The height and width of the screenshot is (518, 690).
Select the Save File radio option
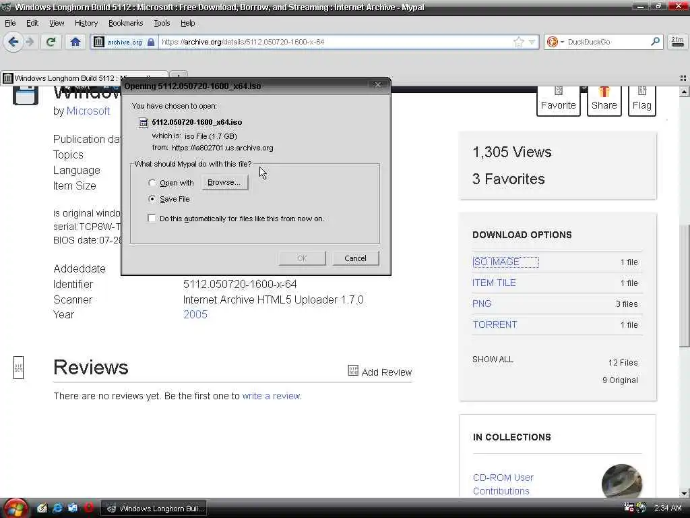point(152,199)
